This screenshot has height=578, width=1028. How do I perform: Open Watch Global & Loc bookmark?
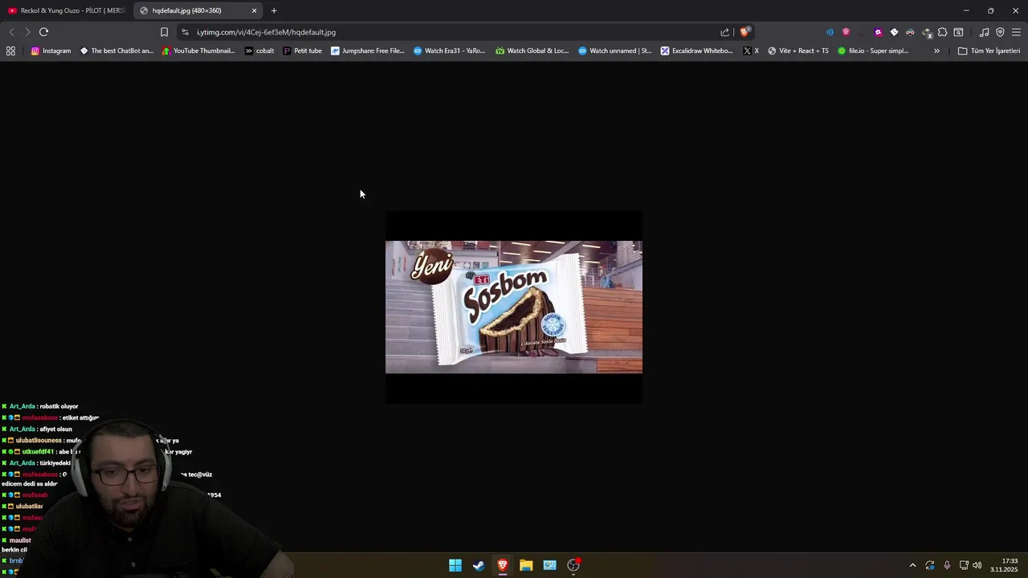(532, 51)
